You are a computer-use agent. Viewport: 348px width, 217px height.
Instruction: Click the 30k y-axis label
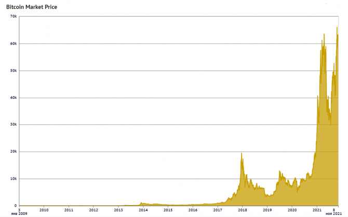coord(14,124)
